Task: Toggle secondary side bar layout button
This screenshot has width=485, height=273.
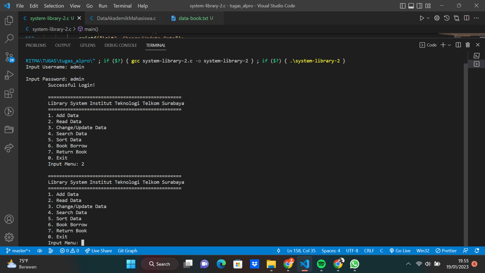Action: click(x=419, y=6)
